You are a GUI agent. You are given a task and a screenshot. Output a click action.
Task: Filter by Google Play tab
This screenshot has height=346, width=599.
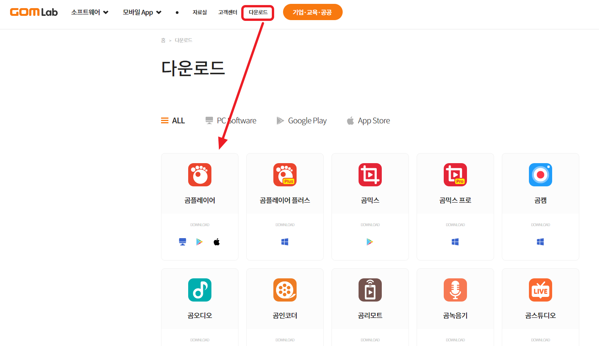(x=302, y=121)
